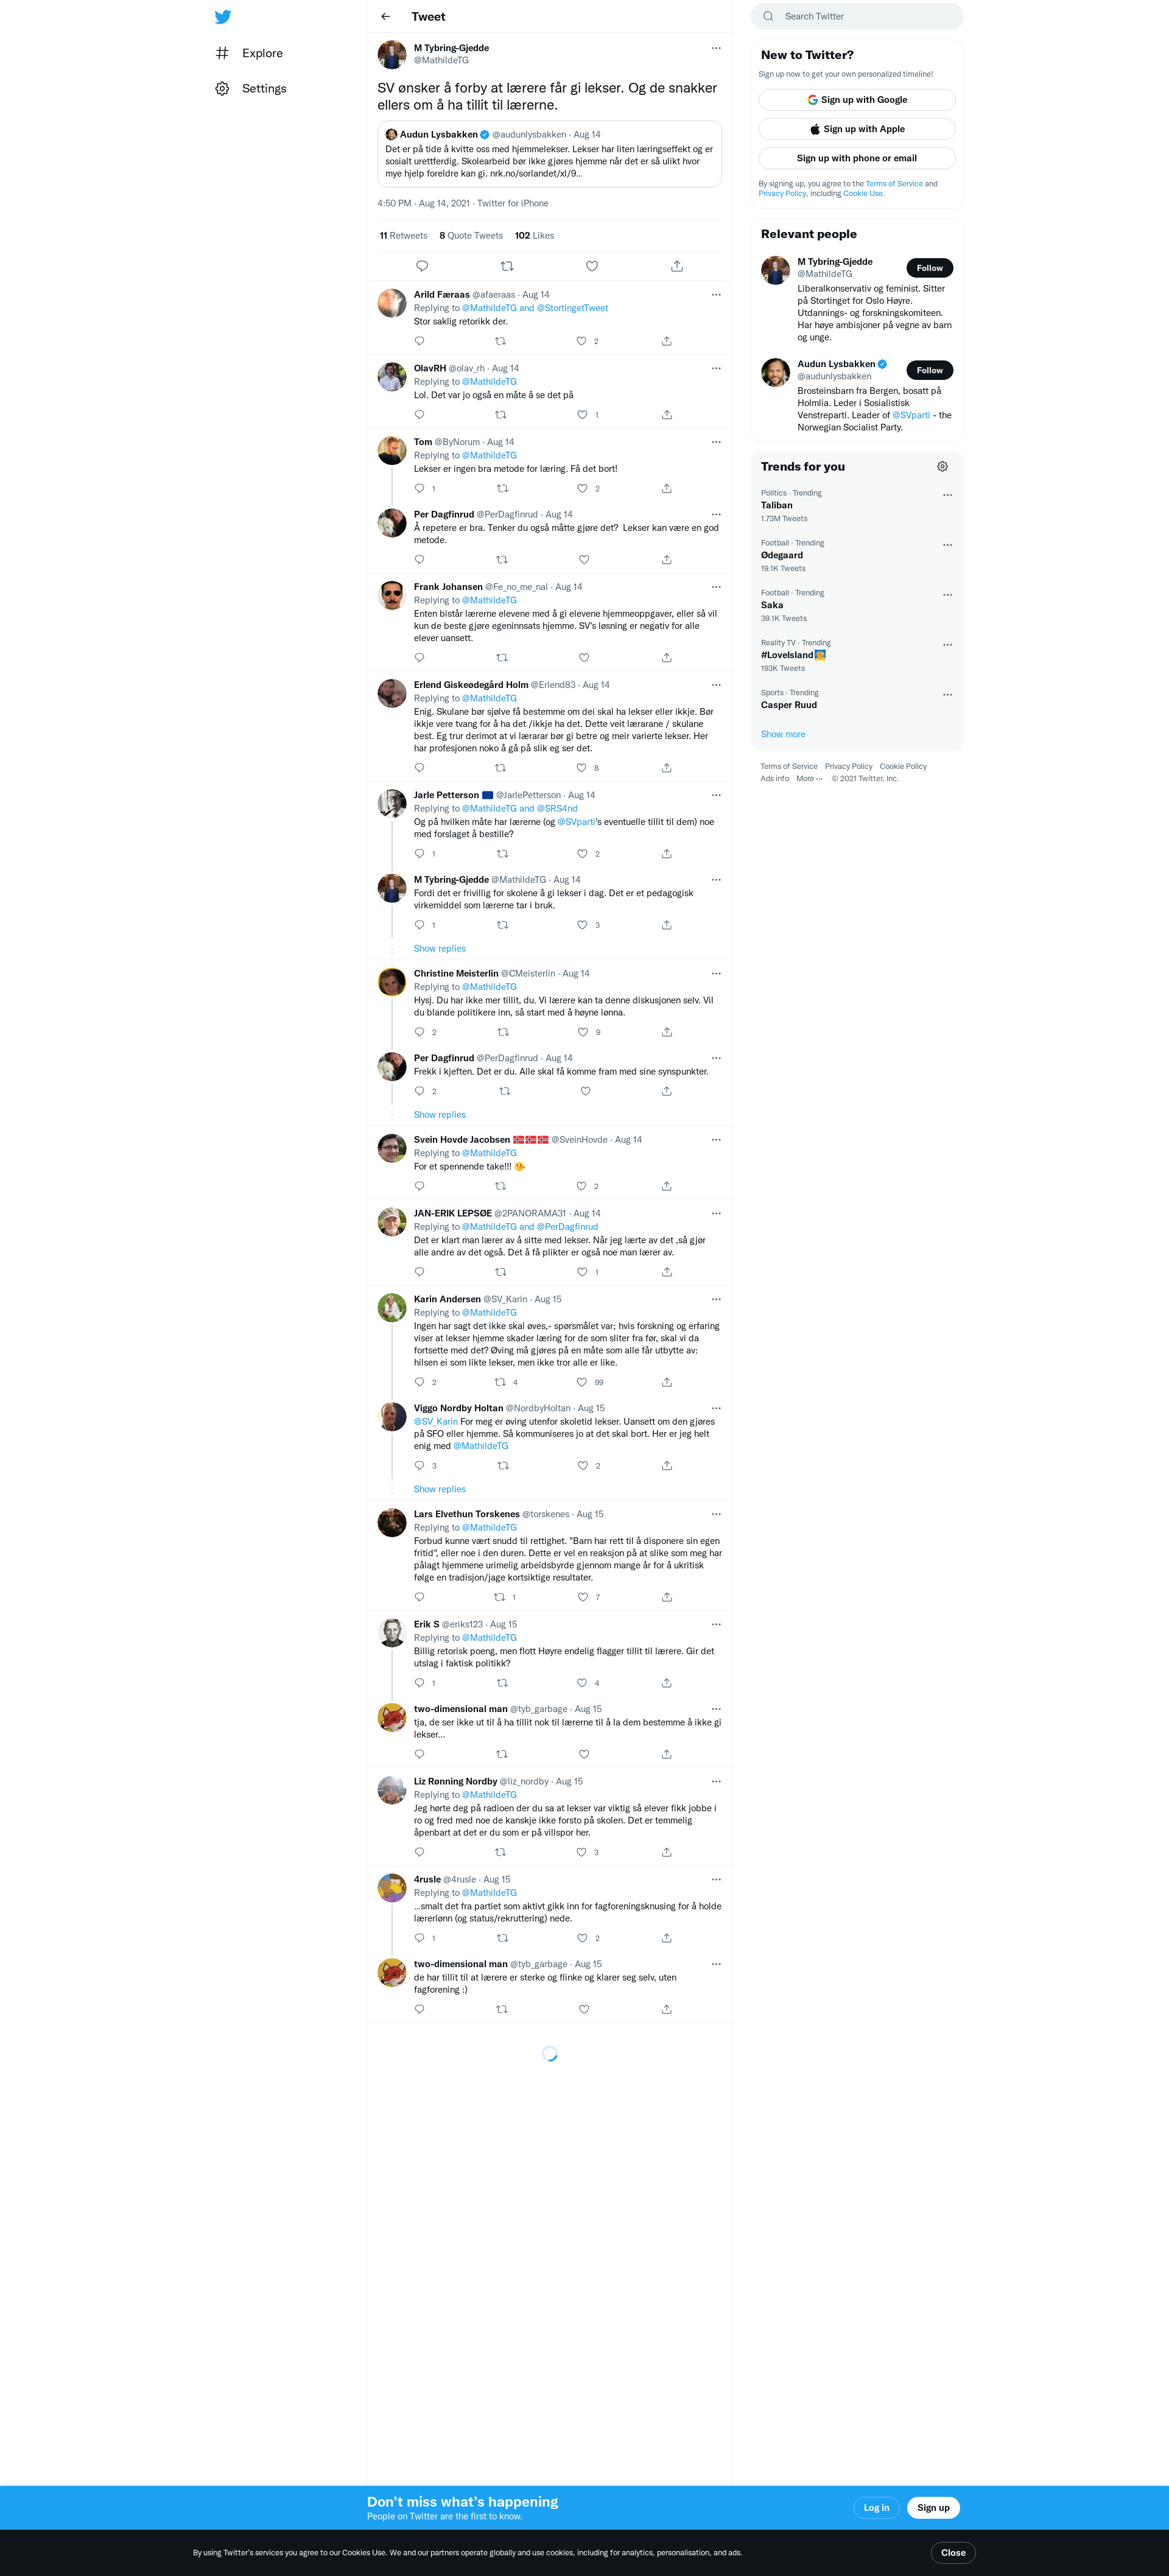This screenshot has height=2576, width=1169.
Task: Close the cookie notice banner
Action: pyautogui.click(x=953, y=2553)
